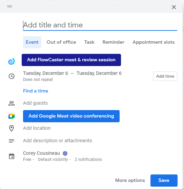Open the Find a time link

(x=36, y=91)
